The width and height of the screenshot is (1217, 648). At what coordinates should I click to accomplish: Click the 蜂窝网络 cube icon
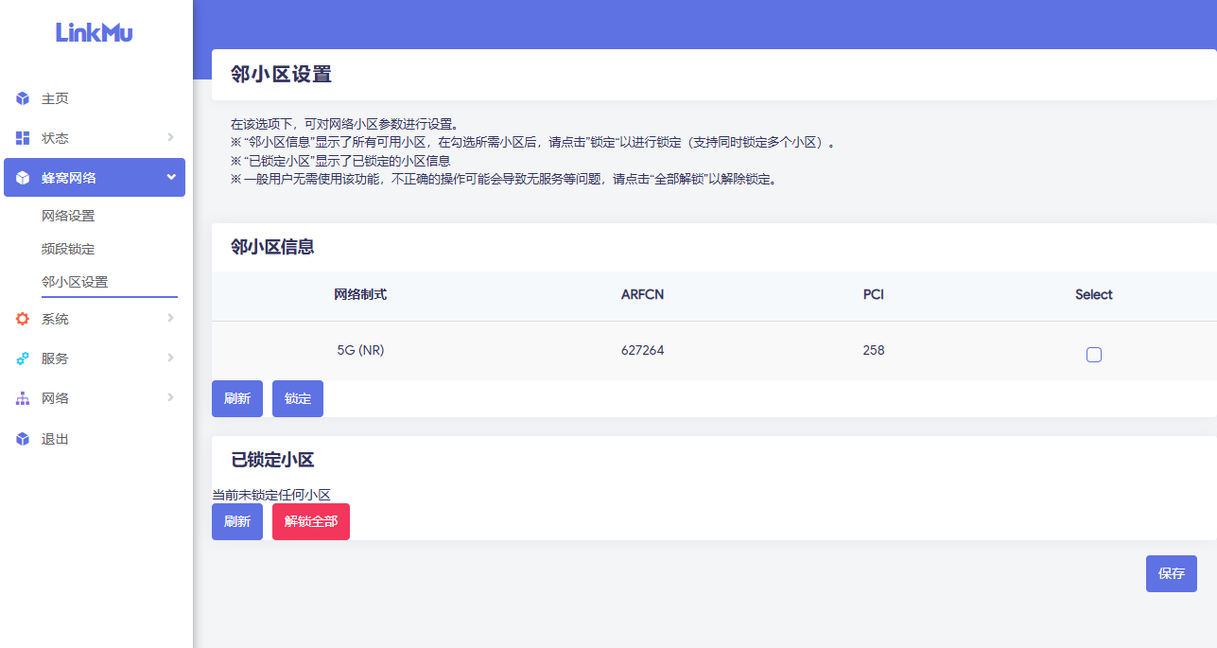[x=23, y=178]
